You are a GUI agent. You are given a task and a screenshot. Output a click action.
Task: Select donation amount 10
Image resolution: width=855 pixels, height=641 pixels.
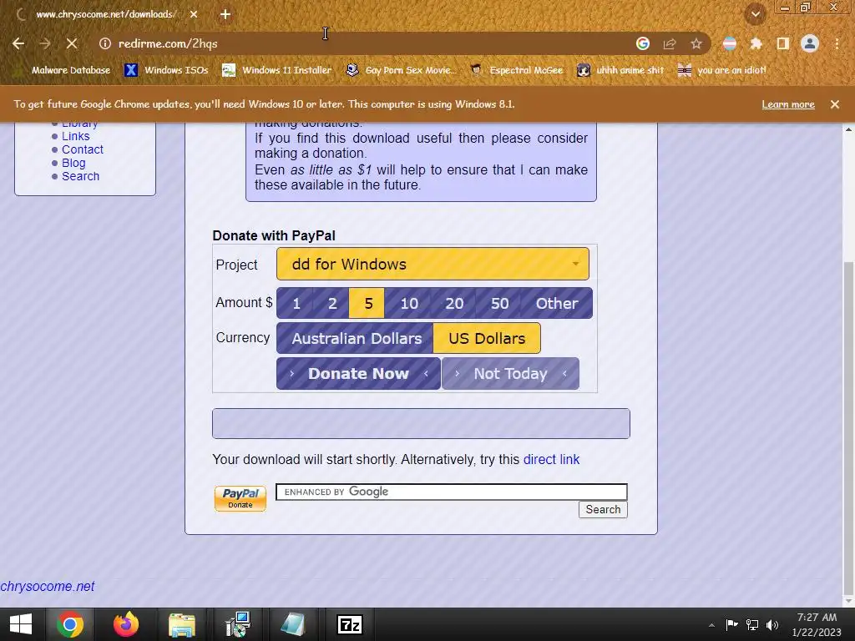[x=409, y=303]
